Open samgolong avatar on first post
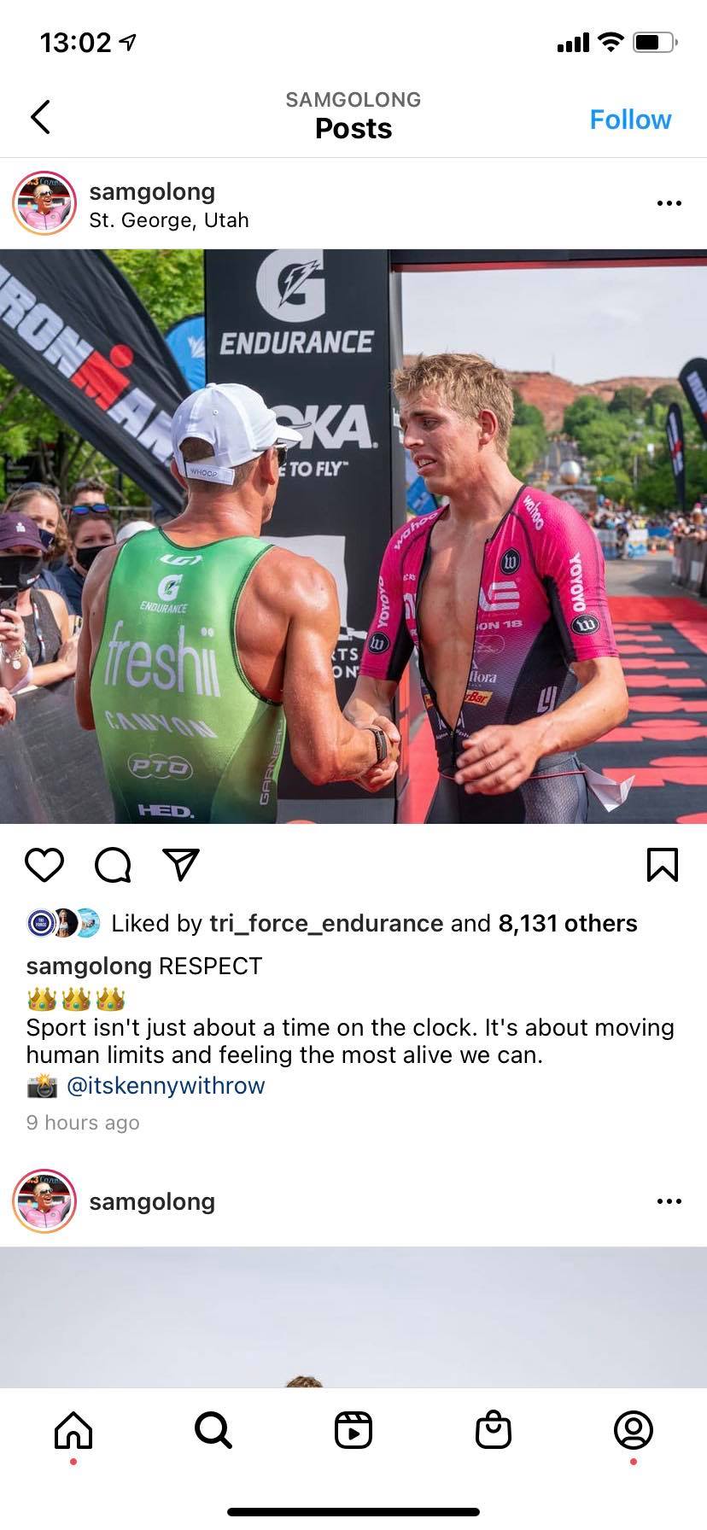The image size is (707, 1530). coord(45,203)
